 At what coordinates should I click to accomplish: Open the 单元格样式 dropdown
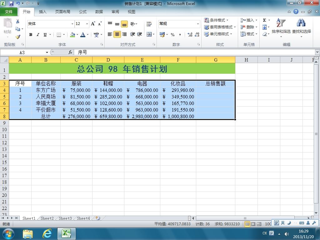click(x=218, y=34)
